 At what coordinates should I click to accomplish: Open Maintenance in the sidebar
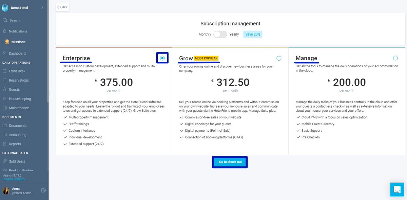coord(19,108)
